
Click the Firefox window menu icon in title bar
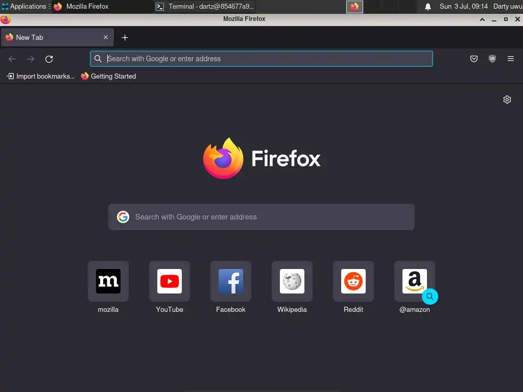(x=5, y=19)
